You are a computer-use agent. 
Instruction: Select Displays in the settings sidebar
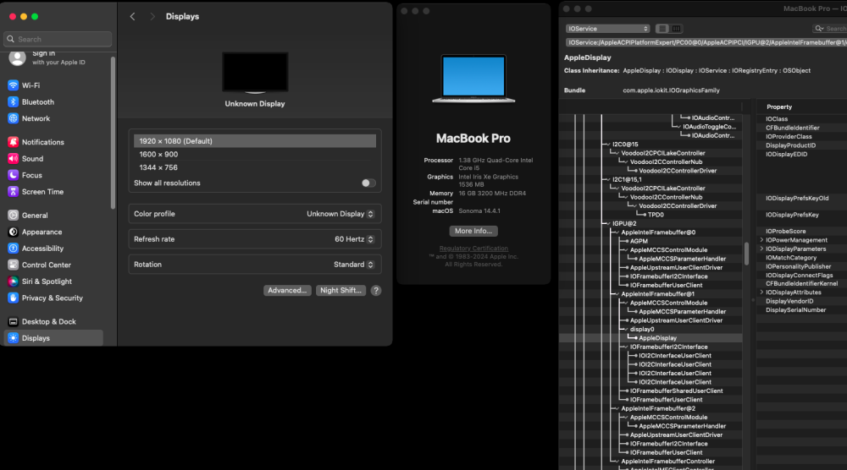coord(53,338)
